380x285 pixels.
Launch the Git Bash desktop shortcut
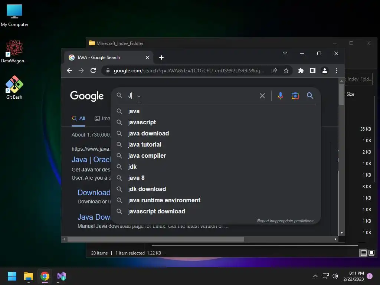[x=14, y=87]
